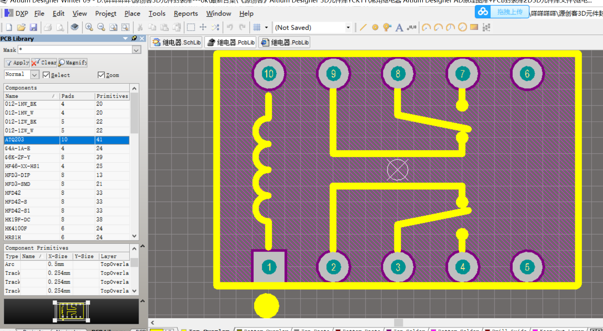The image size is (603, 331).
Task: Select the Place Full Circle tool
Action: pos(462,27)
